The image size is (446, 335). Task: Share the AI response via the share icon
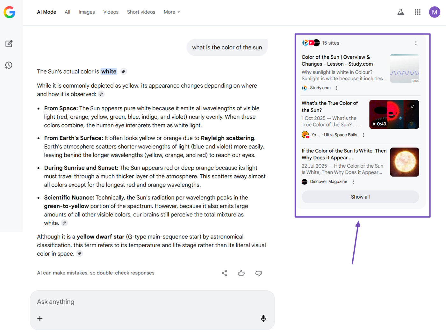point(224,273)
